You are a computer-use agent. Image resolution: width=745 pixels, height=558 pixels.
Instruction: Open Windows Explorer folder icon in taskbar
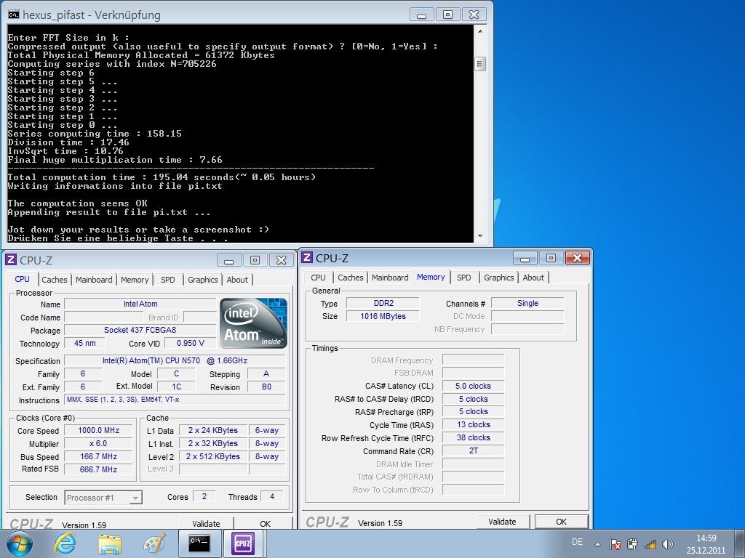coord(110,544)
